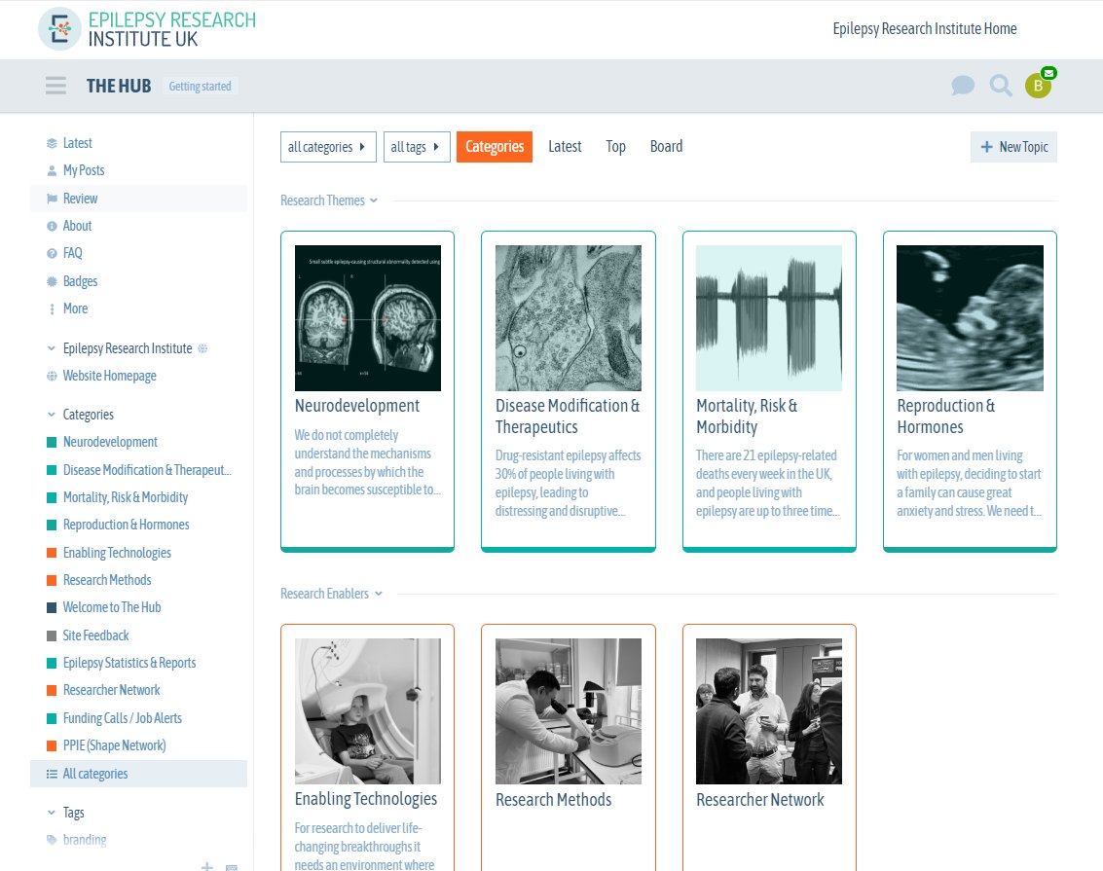The width and height of the screenshot is (1103, 871).
Task: Switch to the Board tab
Action: click(666, 147)
